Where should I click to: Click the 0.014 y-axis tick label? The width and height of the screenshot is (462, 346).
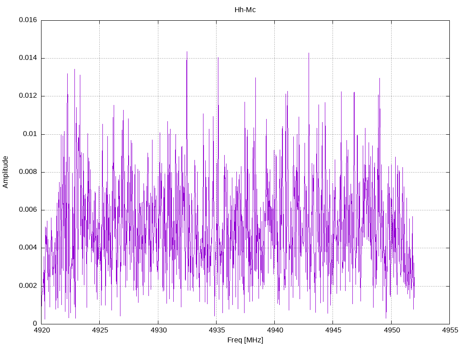28,58
